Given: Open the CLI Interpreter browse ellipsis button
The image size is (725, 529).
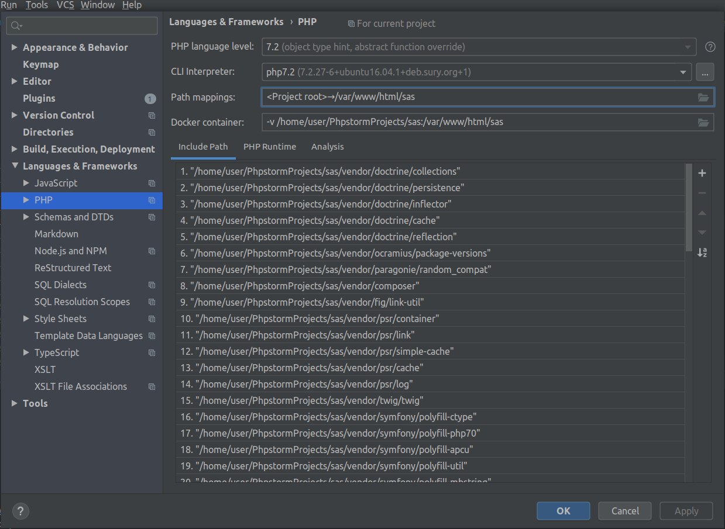Looking at the screenshot, I should pyautogui.click(x=705, y=72).
